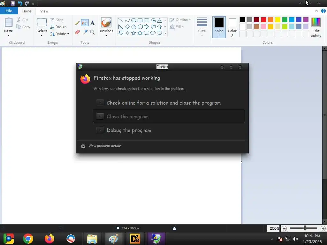The width and height of the screenshot is (327, 245).
Task: Select the Magnifier tool
Action: (x=92, y=32)
